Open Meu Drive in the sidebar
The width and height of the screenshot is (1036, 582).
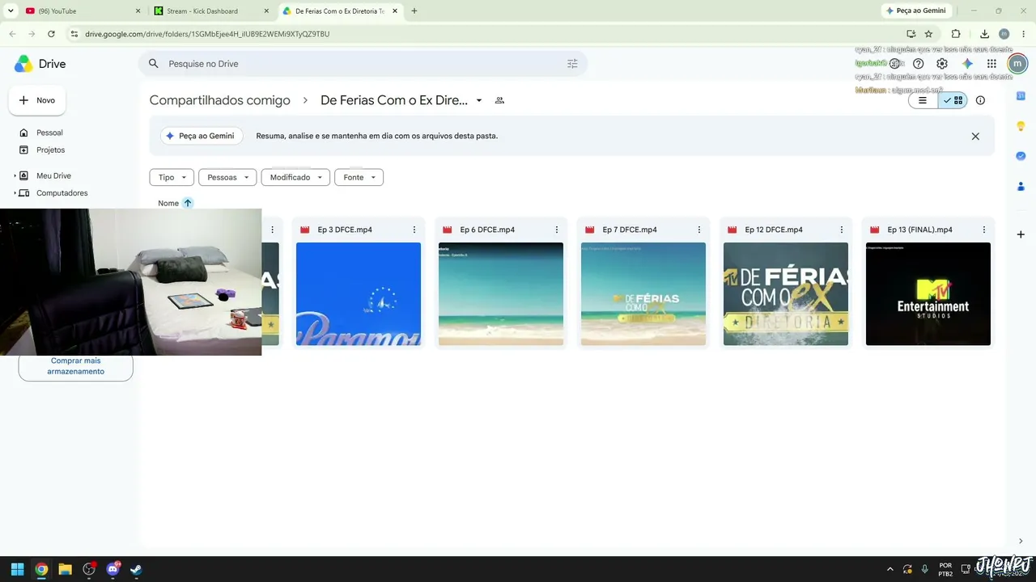tap(53, 175)
